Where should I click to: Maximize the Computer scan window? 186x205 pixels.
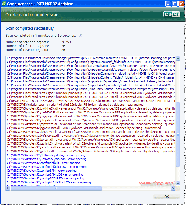click(175, 4)
